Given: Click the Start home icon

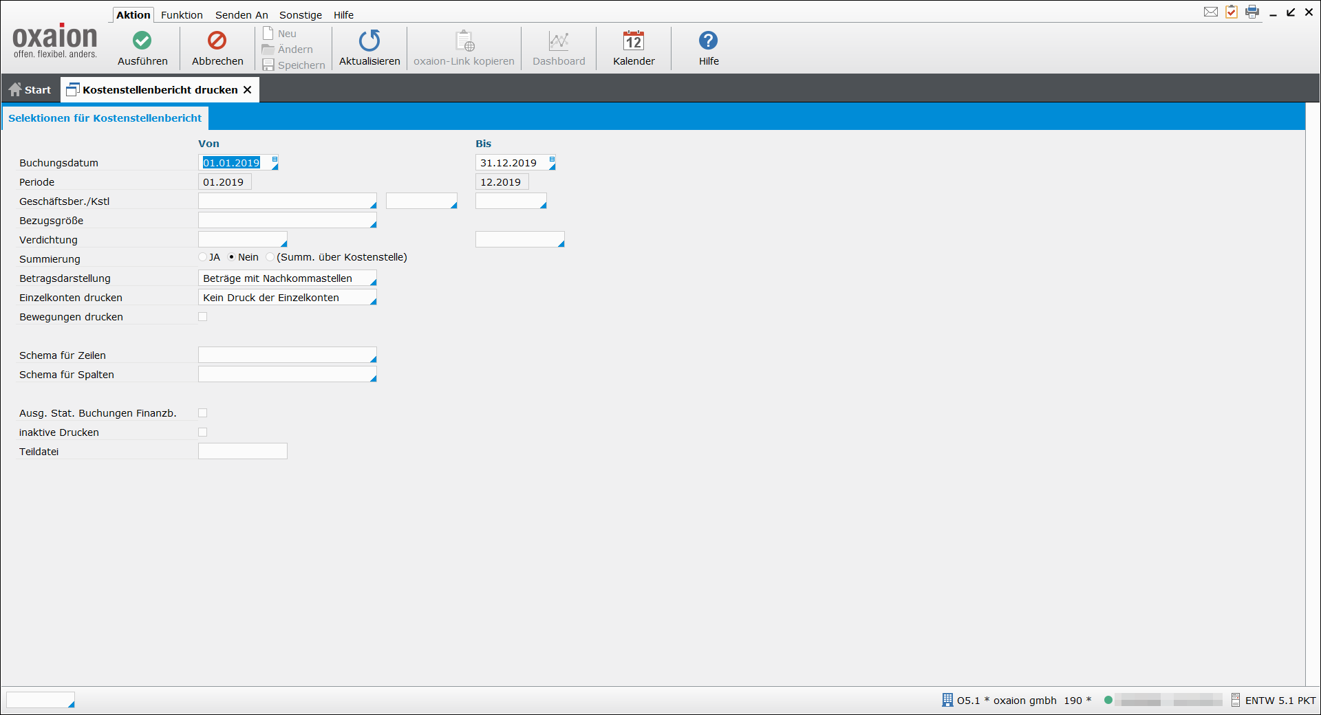Looking at the screenshot, I should point(15,89).
